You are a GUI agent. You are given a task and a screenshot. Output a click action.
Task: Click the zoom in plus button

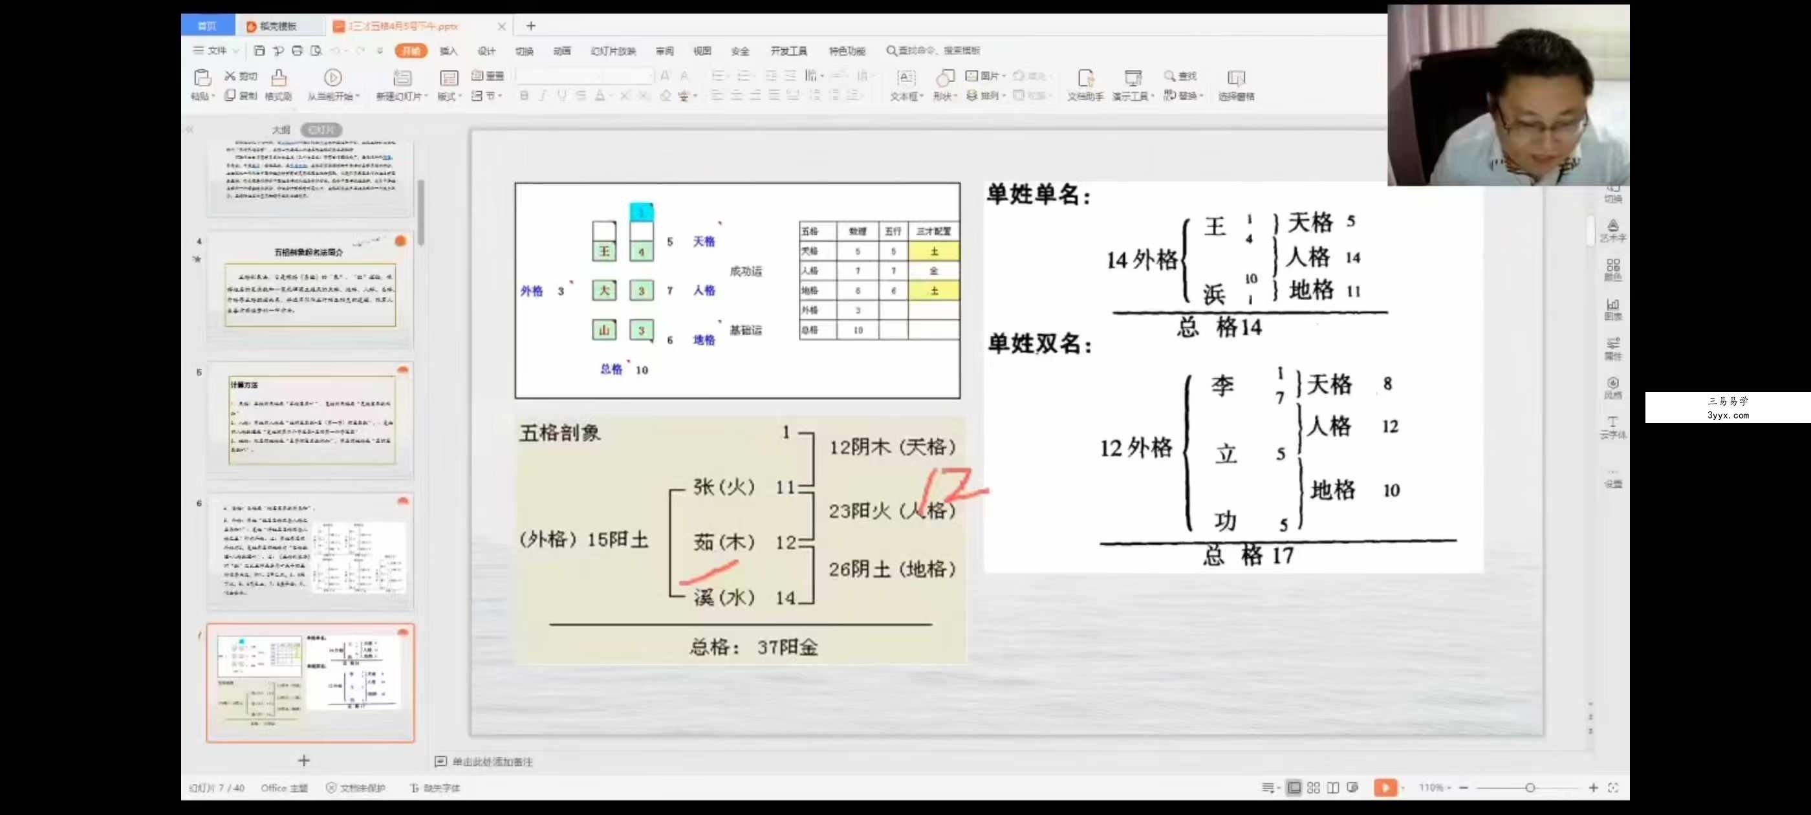click(1593, 788)
